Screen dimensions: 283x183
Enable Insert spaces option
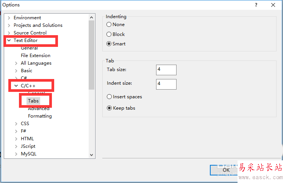(x=109, y=97)
